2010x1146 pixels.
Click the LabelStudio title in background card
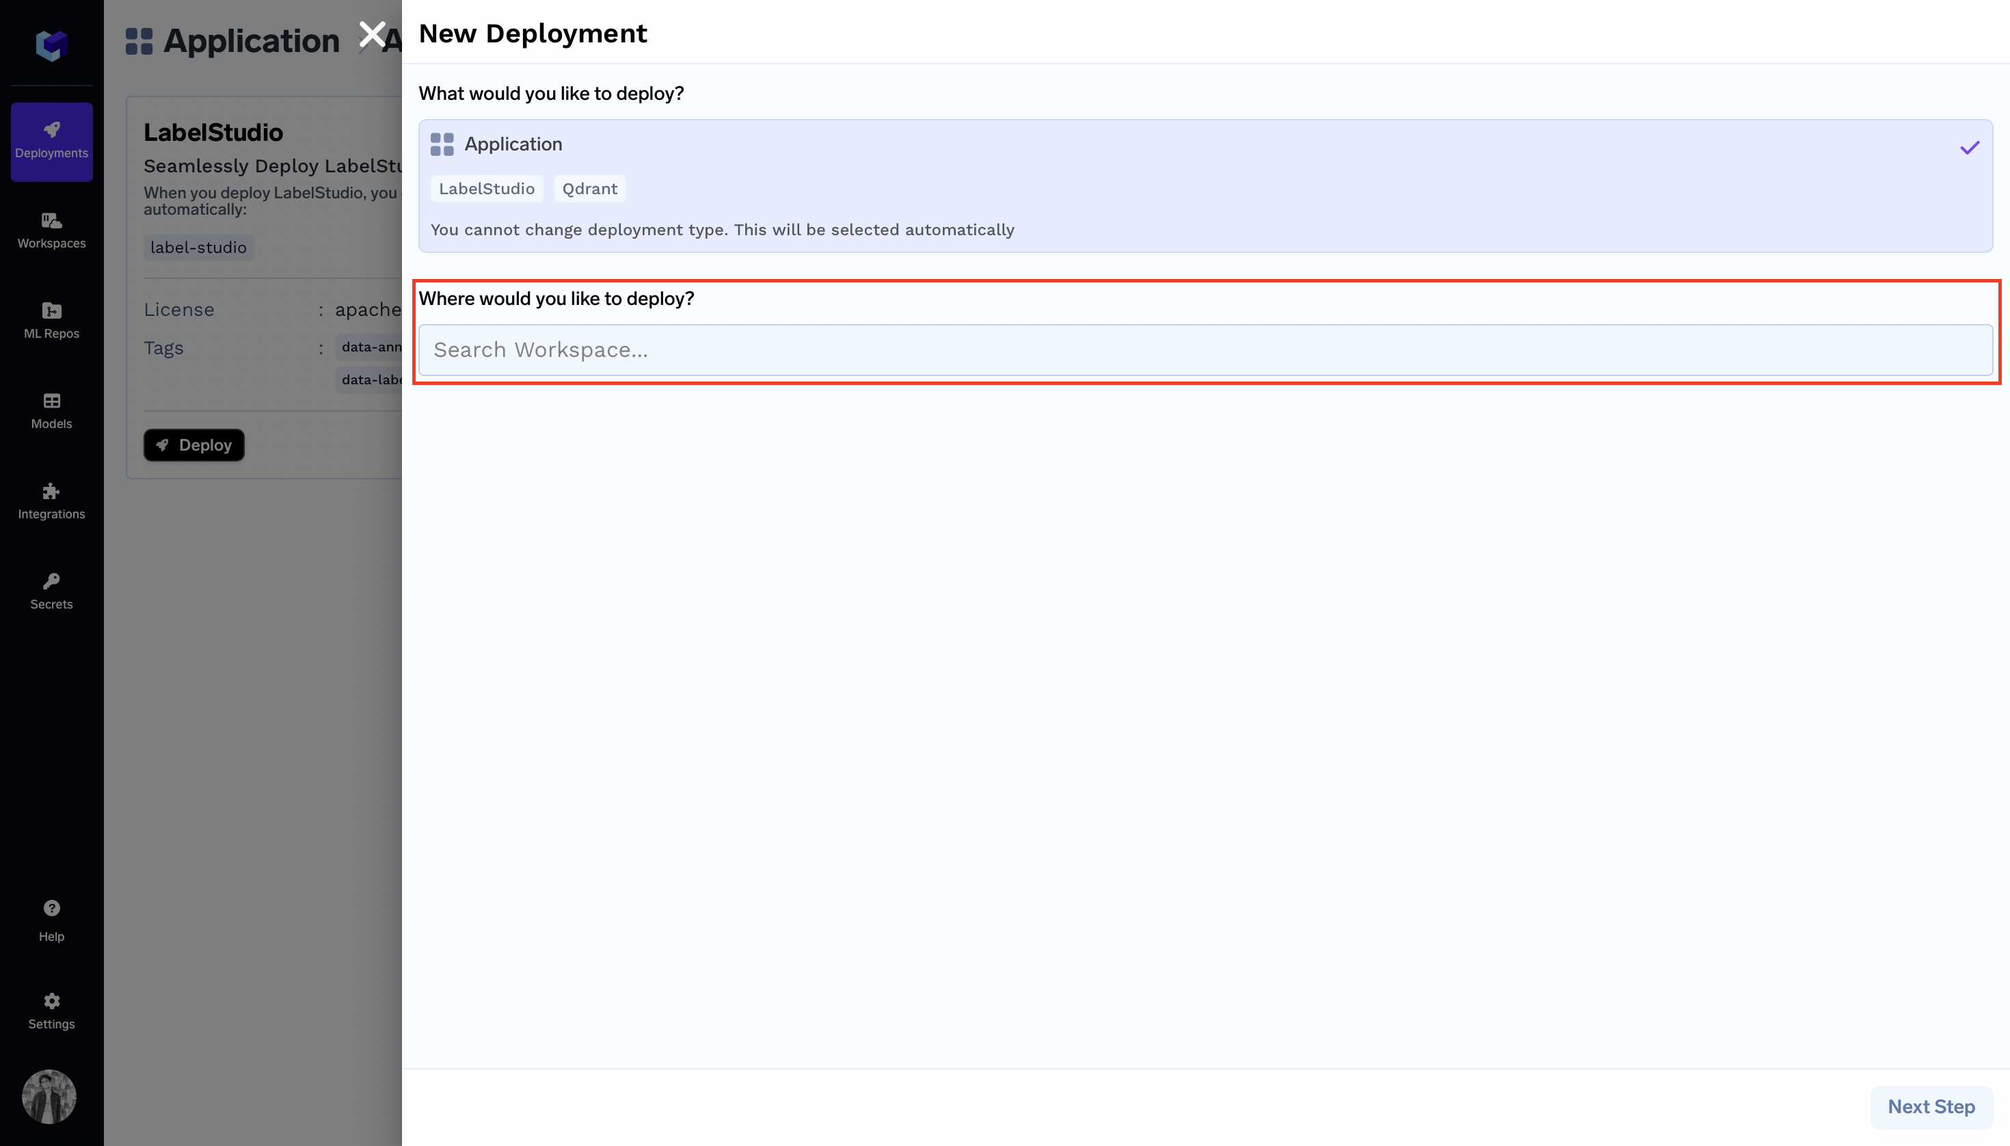coord(213,132)
